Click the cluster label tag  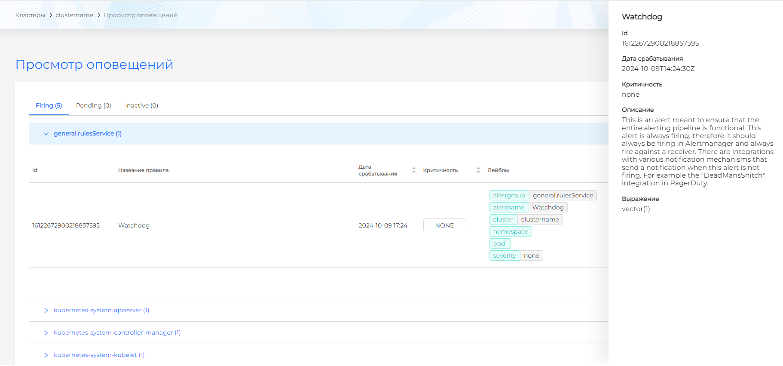503,219
